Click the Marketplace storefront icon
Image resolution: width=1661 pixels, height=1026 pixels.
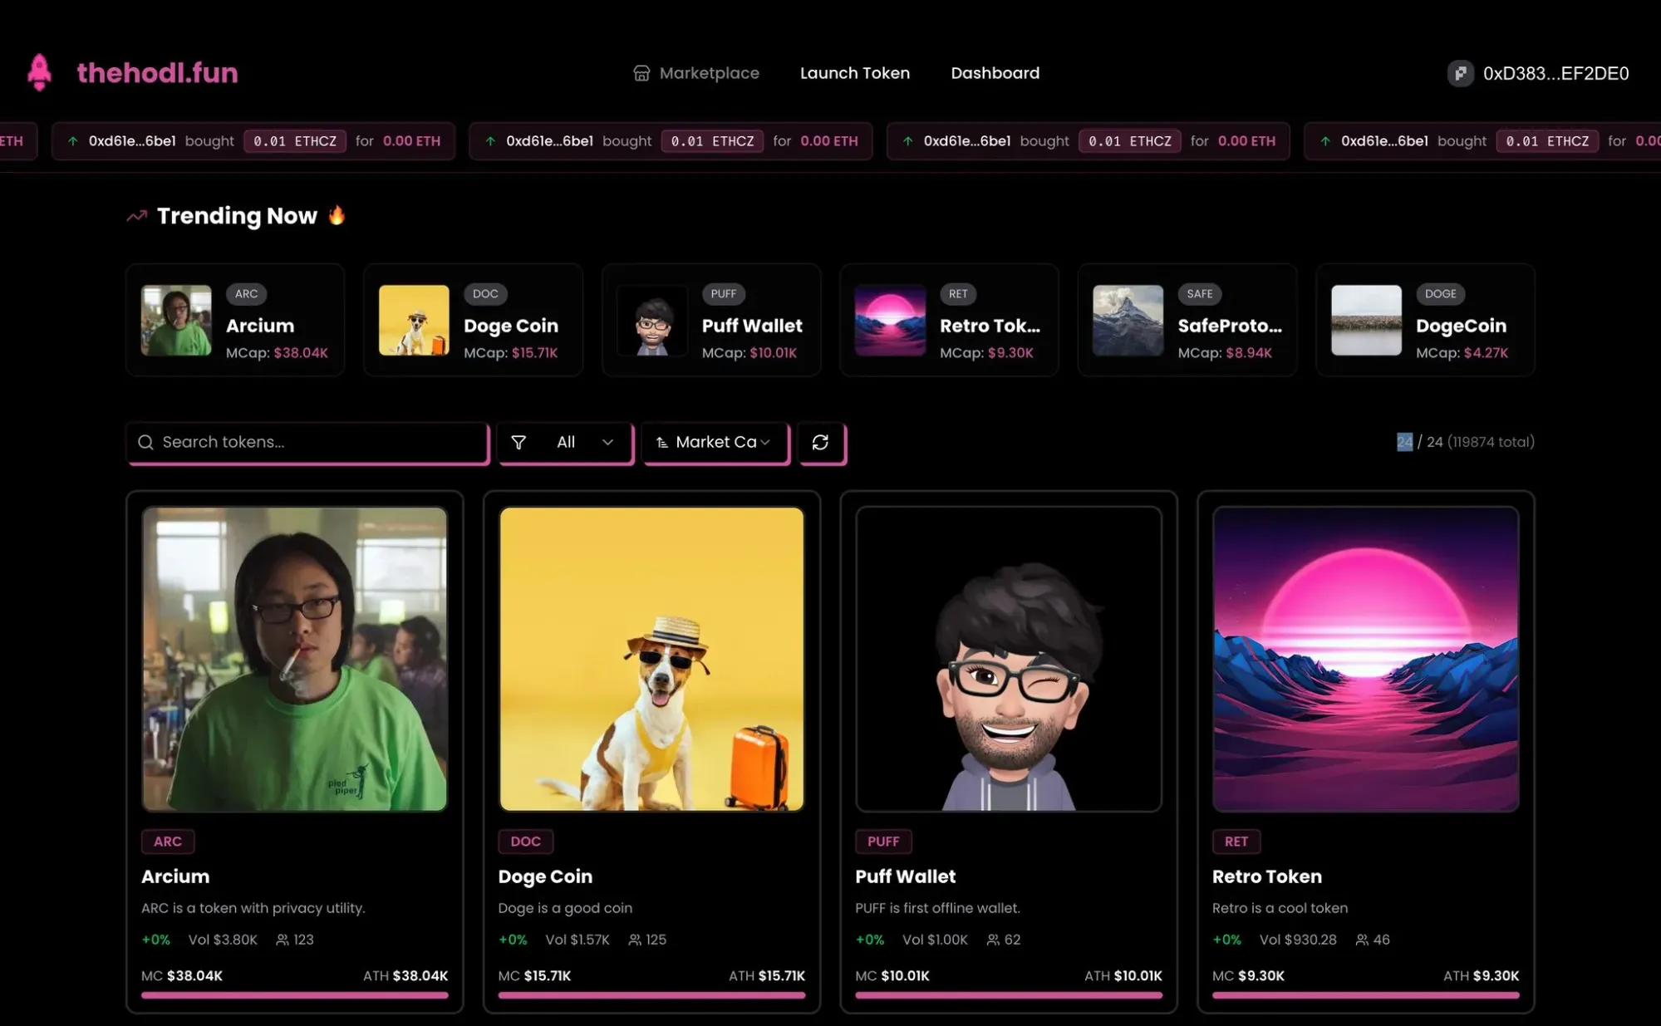coord(641,73)
